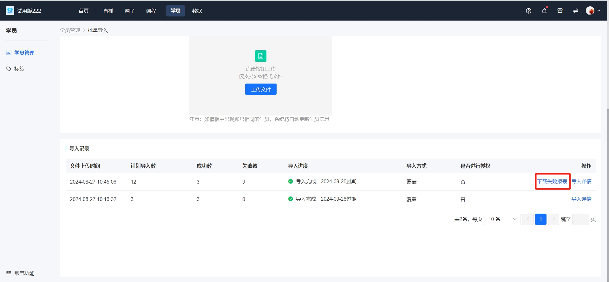Viewport: 609px width, 282px height.
Task: Click the 常用功能 list icon
Action: 9,273
